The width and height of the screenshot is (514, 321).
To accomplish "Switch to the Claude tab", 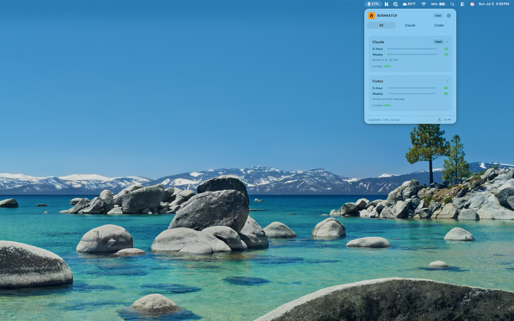I will (410, 25).
